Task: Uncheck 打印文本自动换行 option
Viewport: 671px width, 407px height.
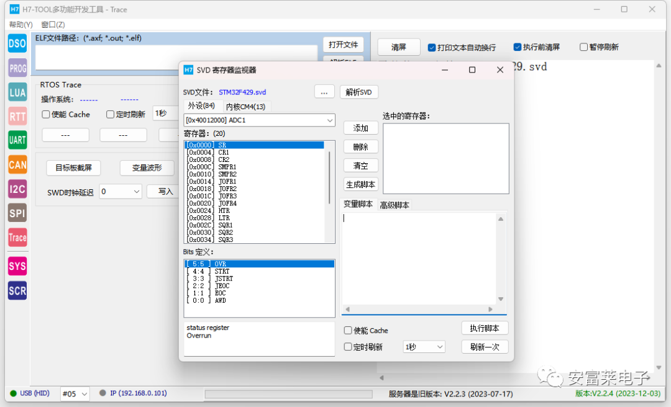Action: click(432, 47)
